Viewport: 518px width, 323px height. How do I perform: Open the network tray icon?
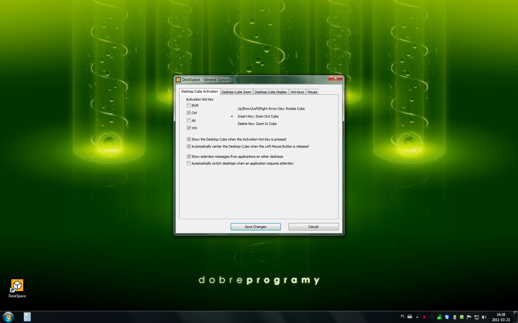(477, 317)
